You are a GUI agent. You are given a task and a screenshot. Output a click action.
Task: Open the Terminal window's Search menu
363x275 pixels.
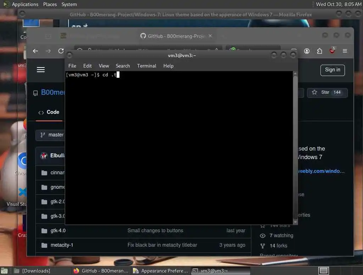tap(123, 66)
